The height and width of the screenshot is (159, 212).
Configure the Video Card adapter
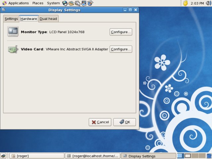pos(121,49)
